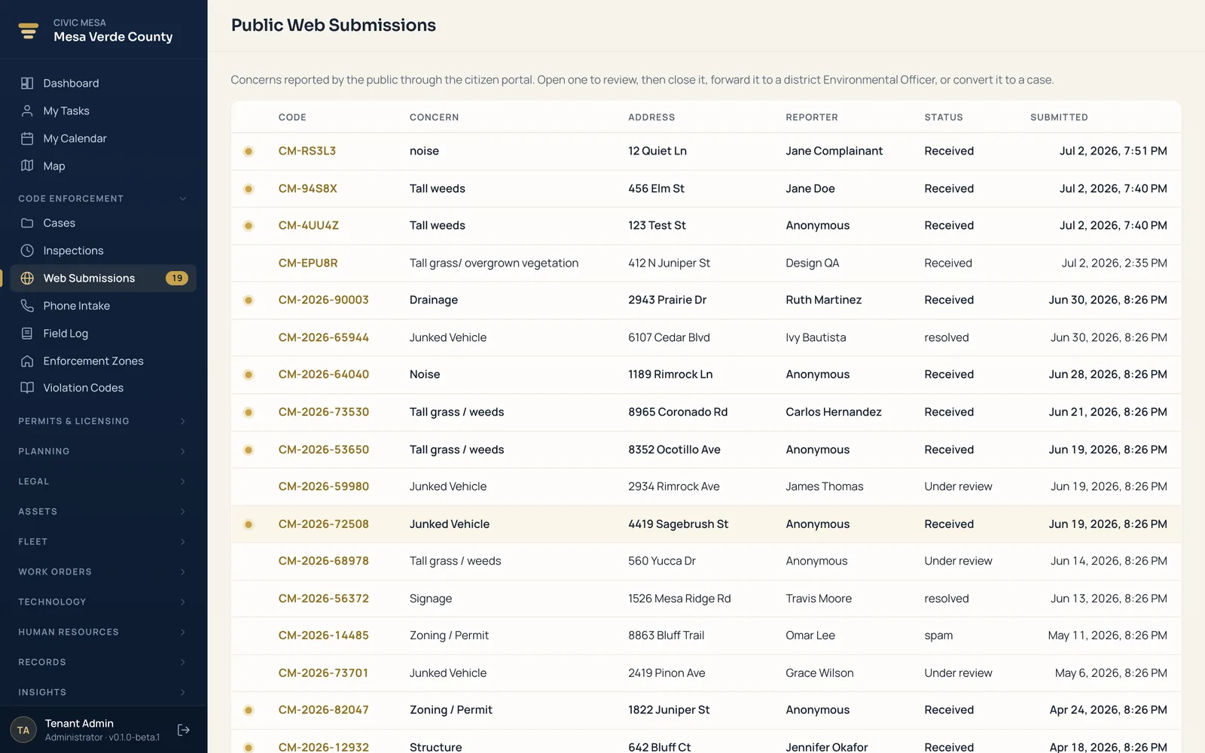The height and width of the screenshot is (753, 1205).
Task: Click the Signage concern cell
Action: point(431,599)
